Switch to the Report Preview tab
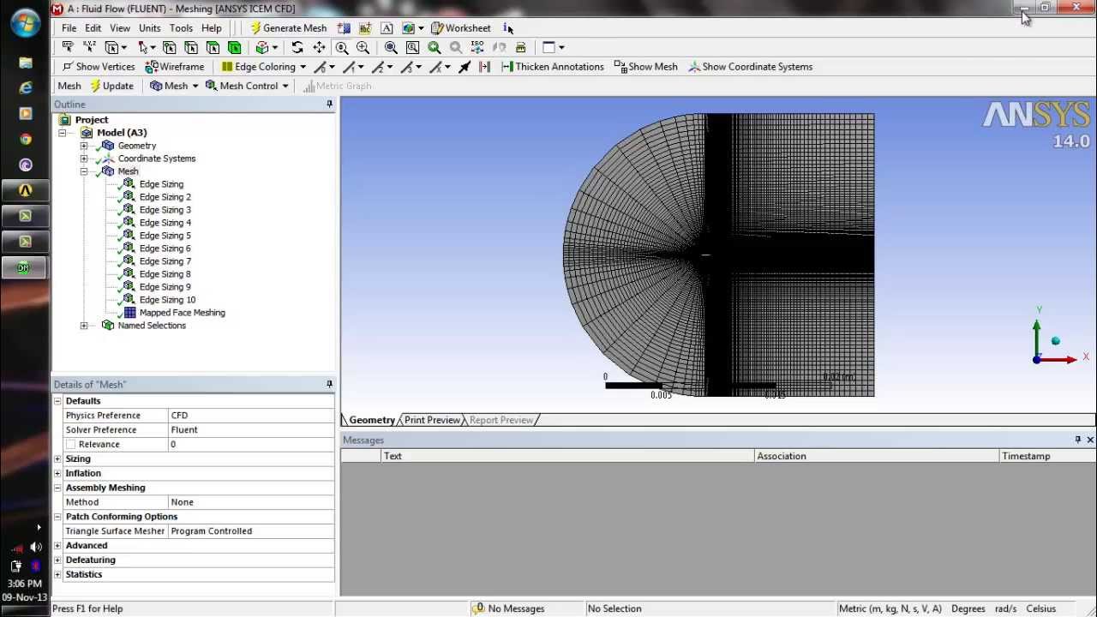The width and height of the screenshot is (1097, 617). click(501, 420)
